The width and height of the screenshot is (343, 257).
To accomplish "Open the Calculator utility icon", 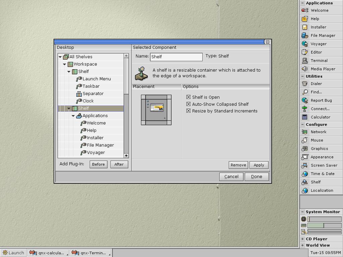I will click(x=305, y=117).
